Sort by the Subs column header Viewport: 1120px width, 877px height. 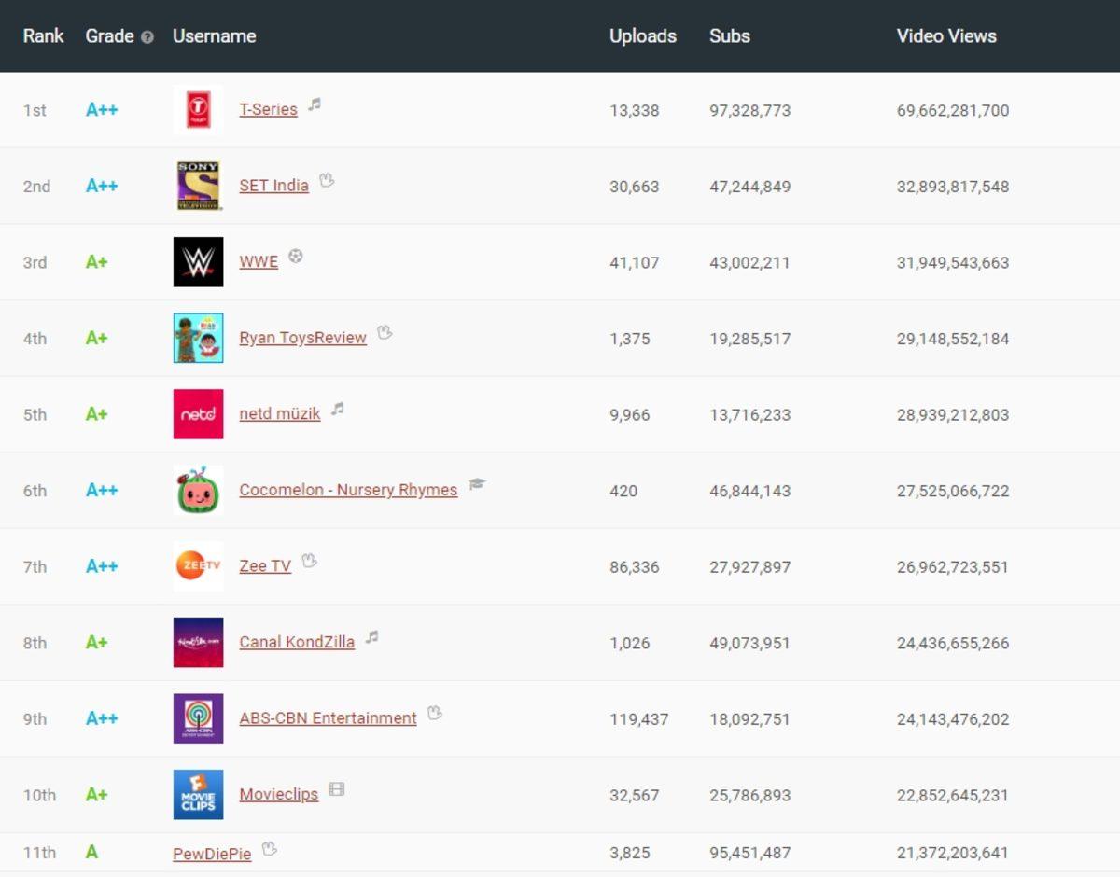coord(729,36)
